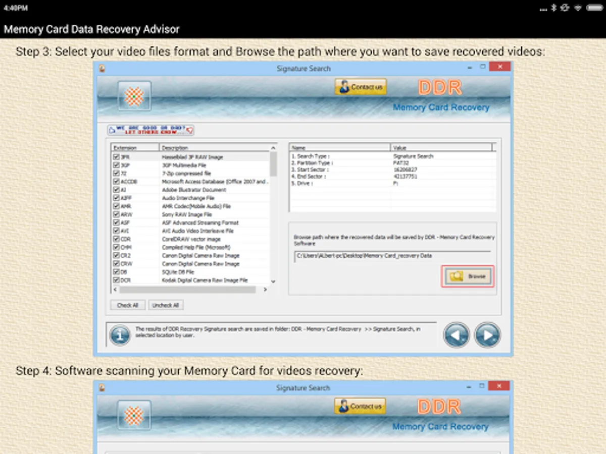The height and width of the screenshot is (454, 606).
Task: Click the end sector value 42137751
Action: (x=405, y=177)
